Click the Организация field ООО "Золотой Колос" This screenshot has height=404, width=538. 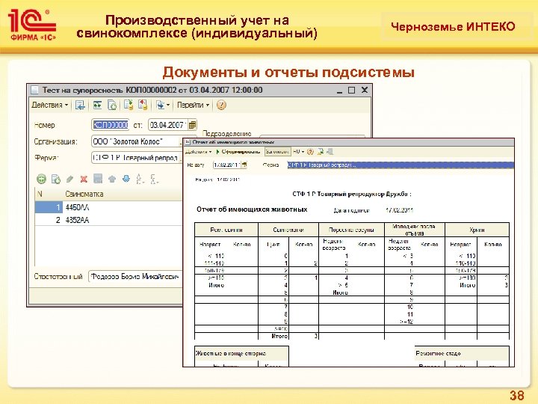(136, 141)
